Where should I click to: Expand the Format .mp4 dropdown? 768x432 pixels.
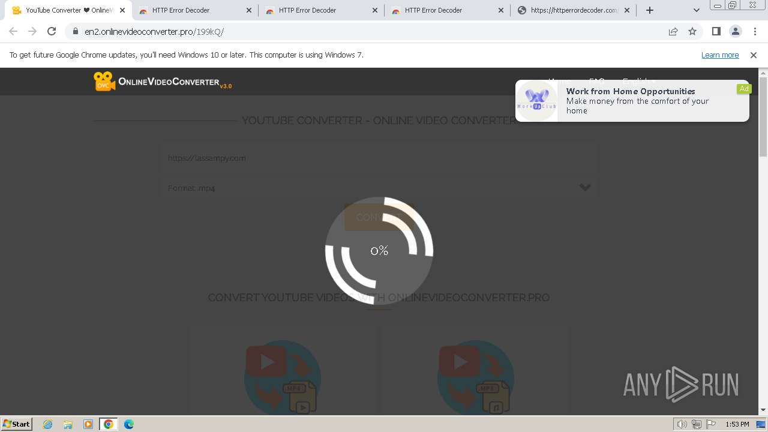379,188
